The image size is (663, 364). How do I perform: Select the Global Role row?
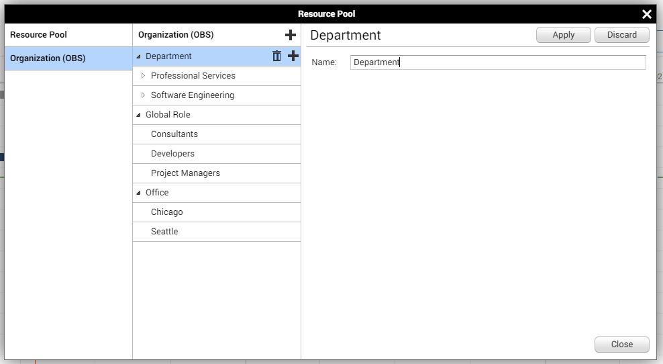[x=217, y=115]
